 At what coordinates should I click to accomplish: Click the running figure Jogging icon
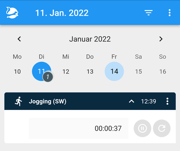coord(18,101)
